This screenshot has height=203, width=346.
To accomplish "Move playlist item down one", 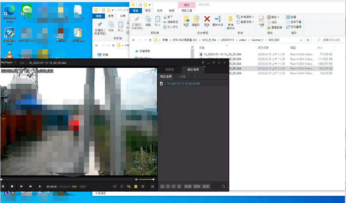I will [x=174, y=187].
